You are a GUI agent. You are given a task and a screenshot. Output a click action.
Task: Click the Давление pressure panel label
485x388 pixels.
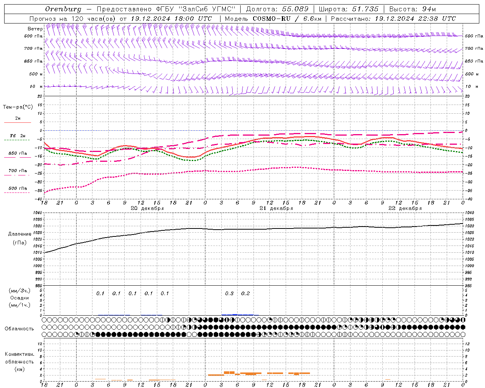(20, 234)
